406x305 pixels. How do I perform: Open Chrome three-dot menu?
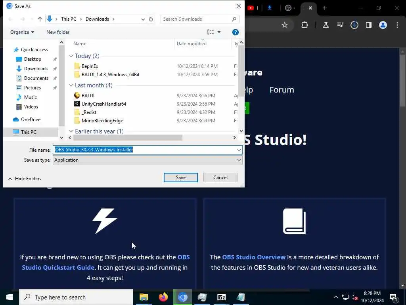pos(397,25)
